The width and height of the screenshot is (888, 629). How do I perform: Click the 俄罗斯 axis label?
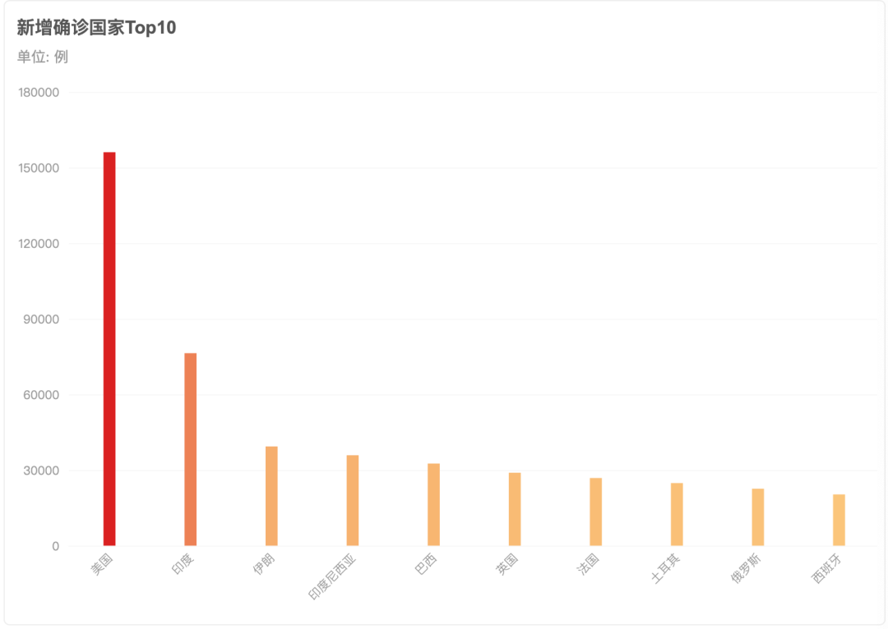point(746,568)
